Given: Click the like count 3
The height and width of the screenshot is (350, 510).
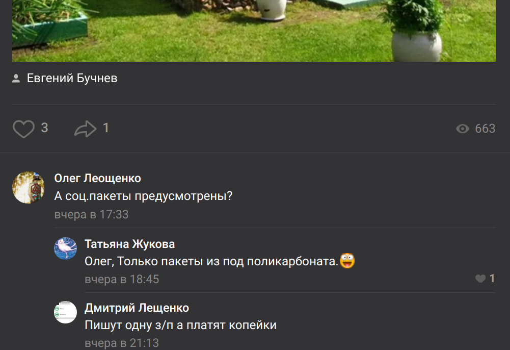Looking at the screenshot, I should pos(44,128).
